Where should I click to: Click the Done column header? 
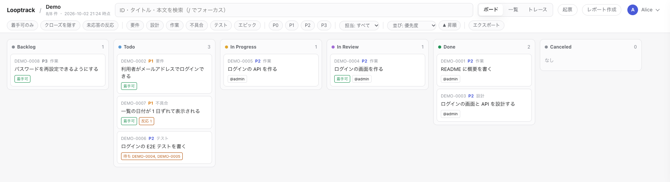(x=484, y=47)
